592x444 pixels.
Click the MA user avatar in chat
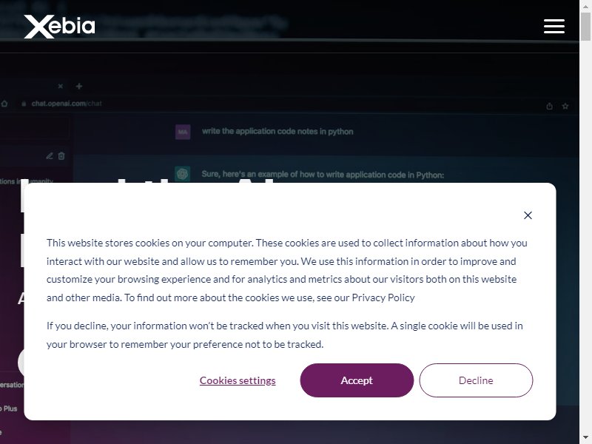pos(183,132)
